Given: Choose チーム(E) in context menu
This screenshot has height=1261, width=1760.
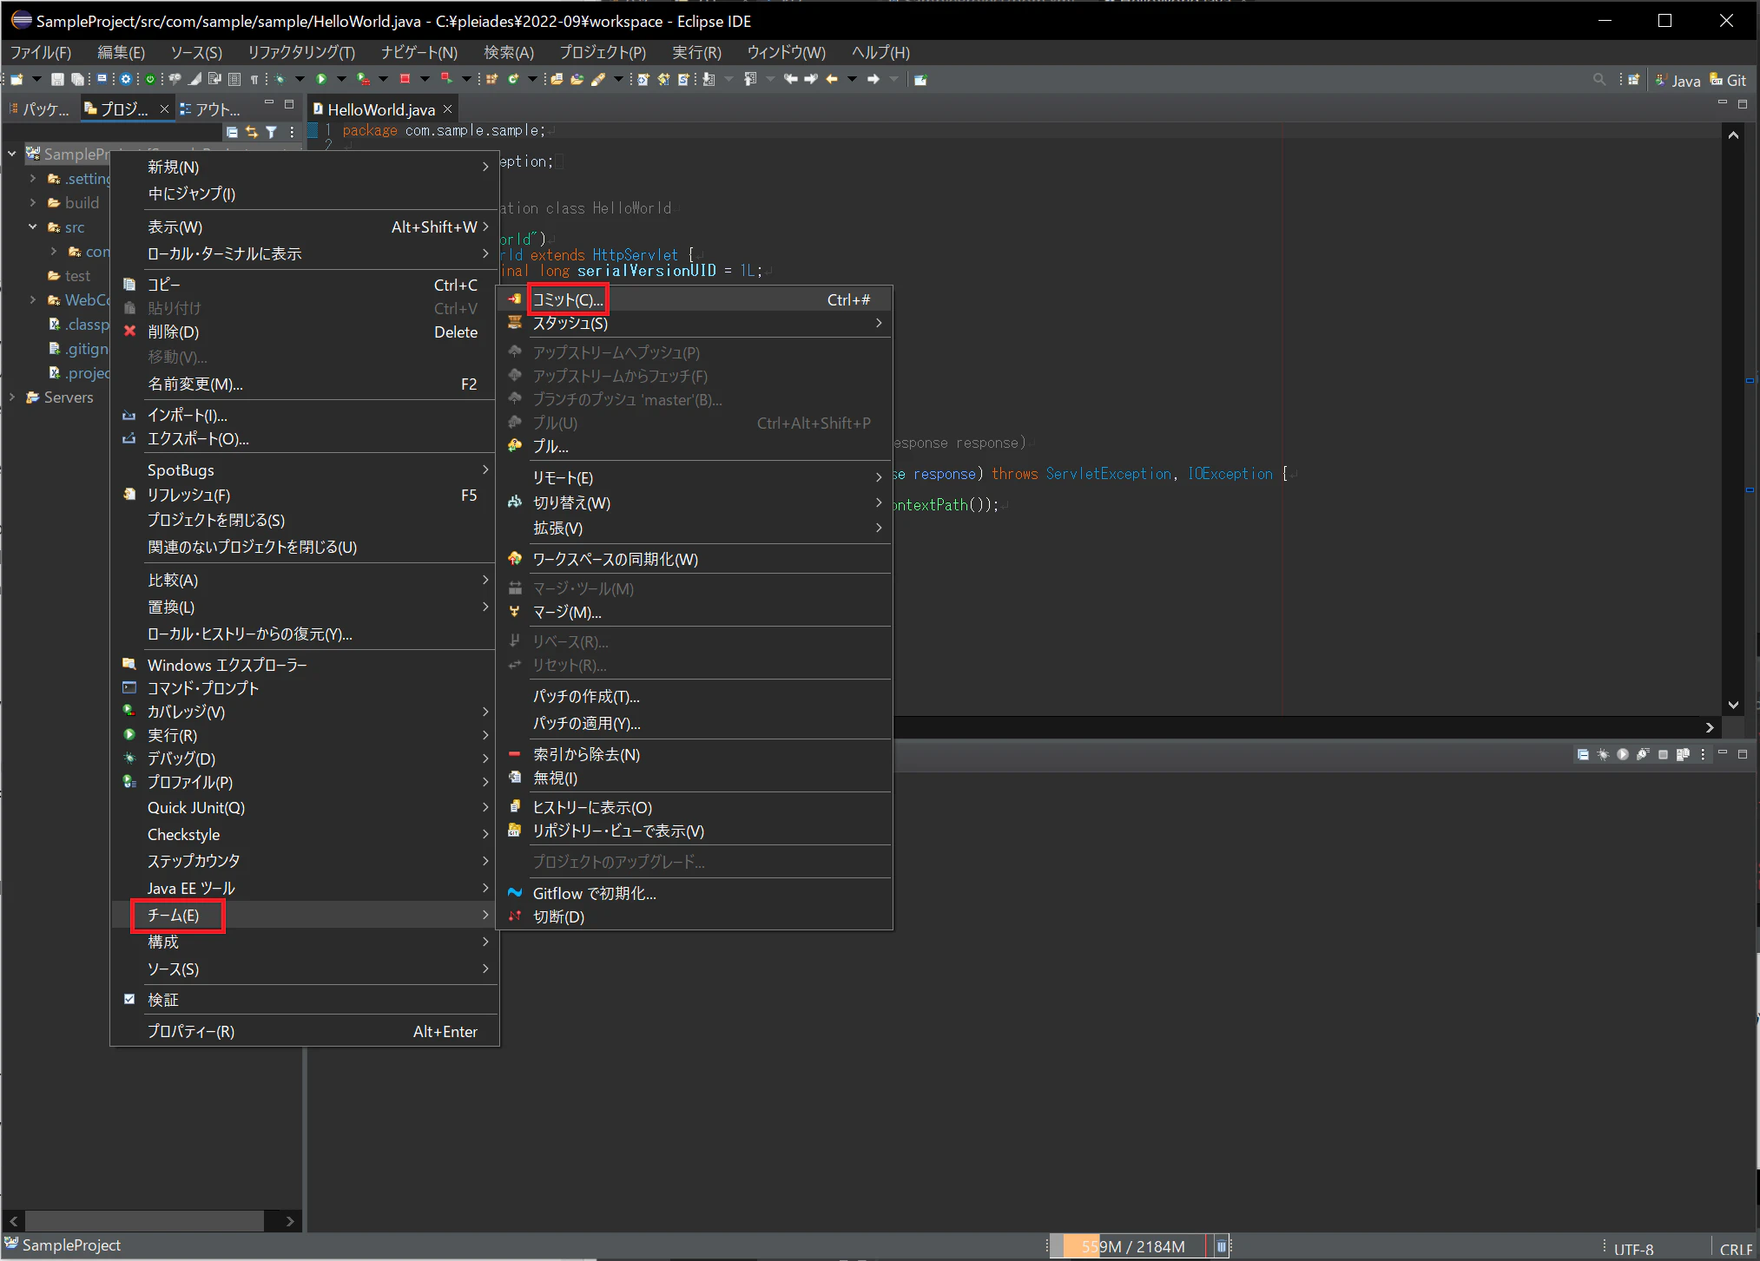Looking at the screenshot, I should click(304, 915).
